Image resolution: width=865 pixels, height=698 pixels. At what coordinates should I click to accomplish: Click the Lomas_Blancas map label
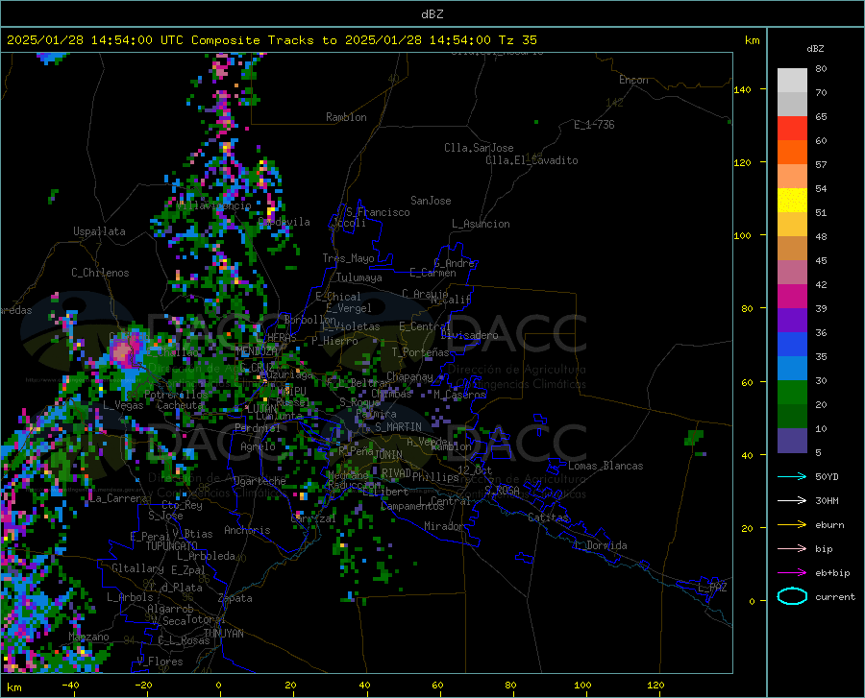pyautogui.click(x=605, y=466)
